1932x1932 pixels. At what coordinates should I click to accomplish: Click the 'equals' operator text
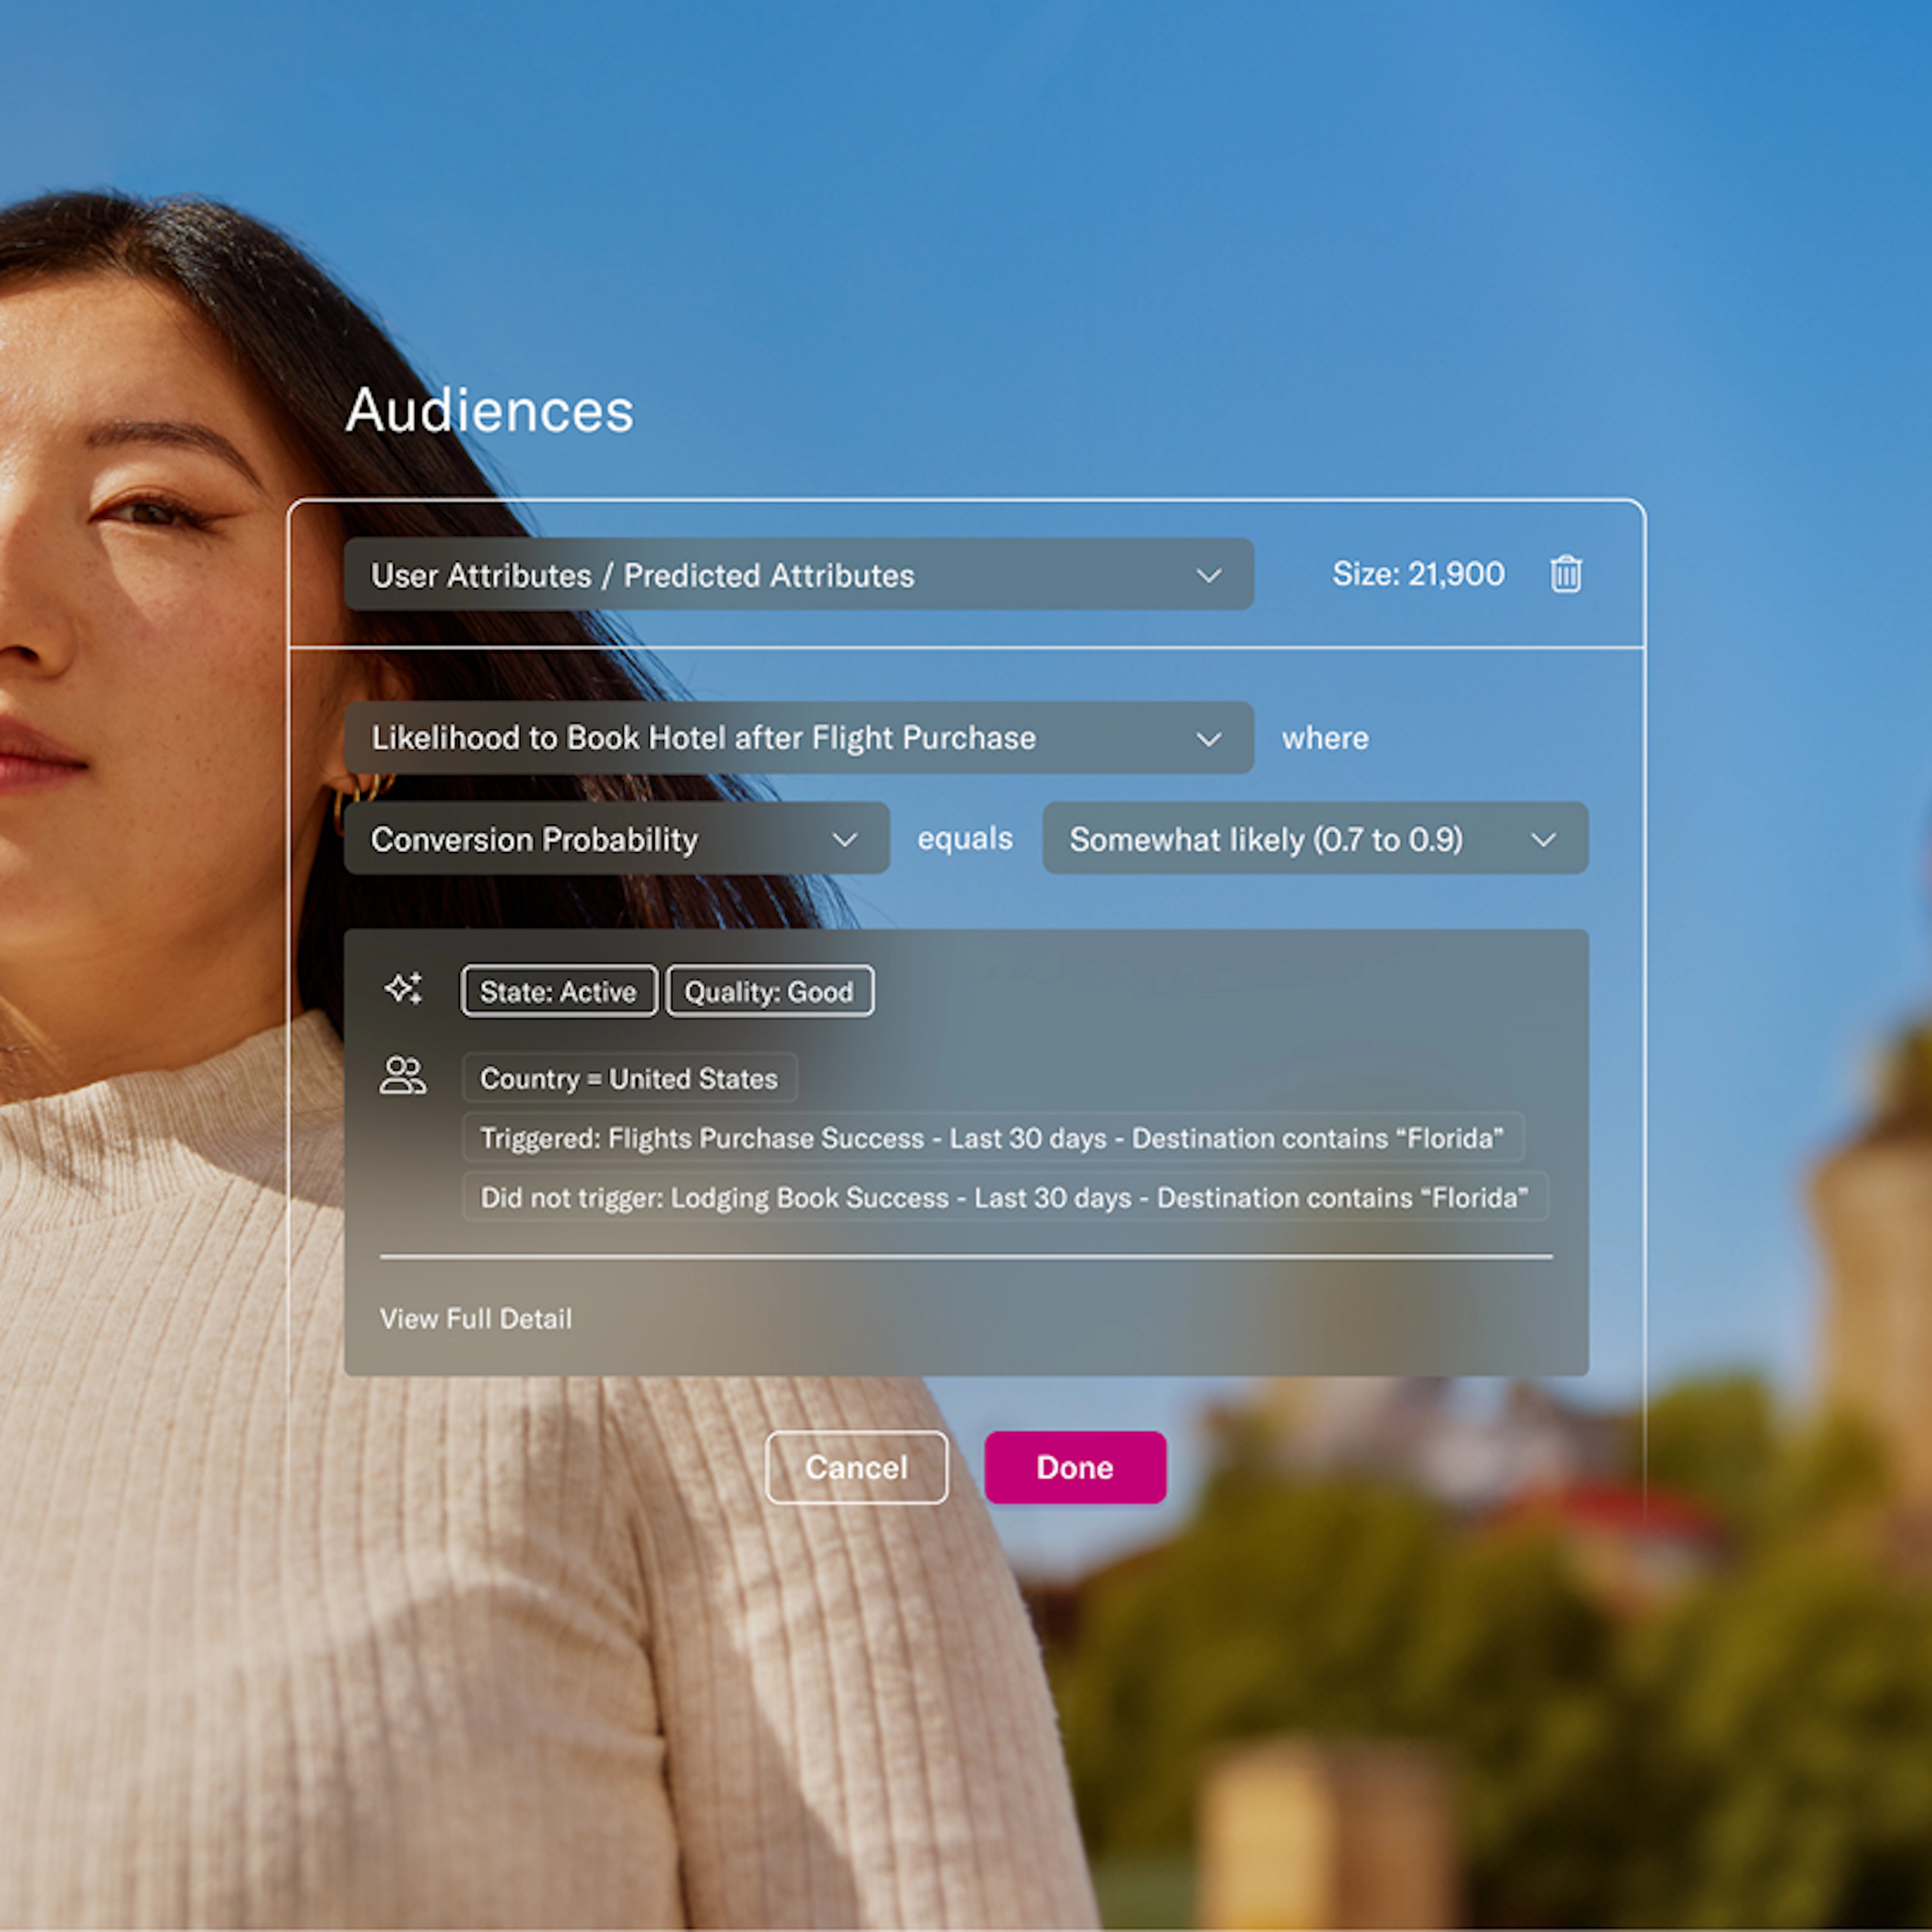pyautogui.click(x=965, y=838)
